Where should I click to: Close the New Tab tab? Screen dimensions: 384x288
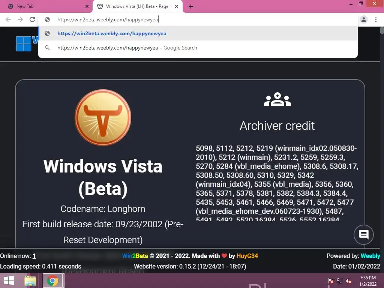pos(87,6)
